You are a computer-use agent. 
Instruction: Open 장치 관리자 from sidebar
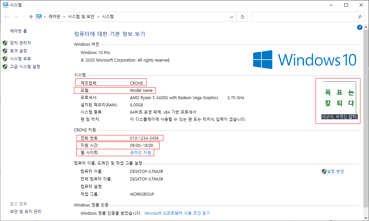coord(20,43)
